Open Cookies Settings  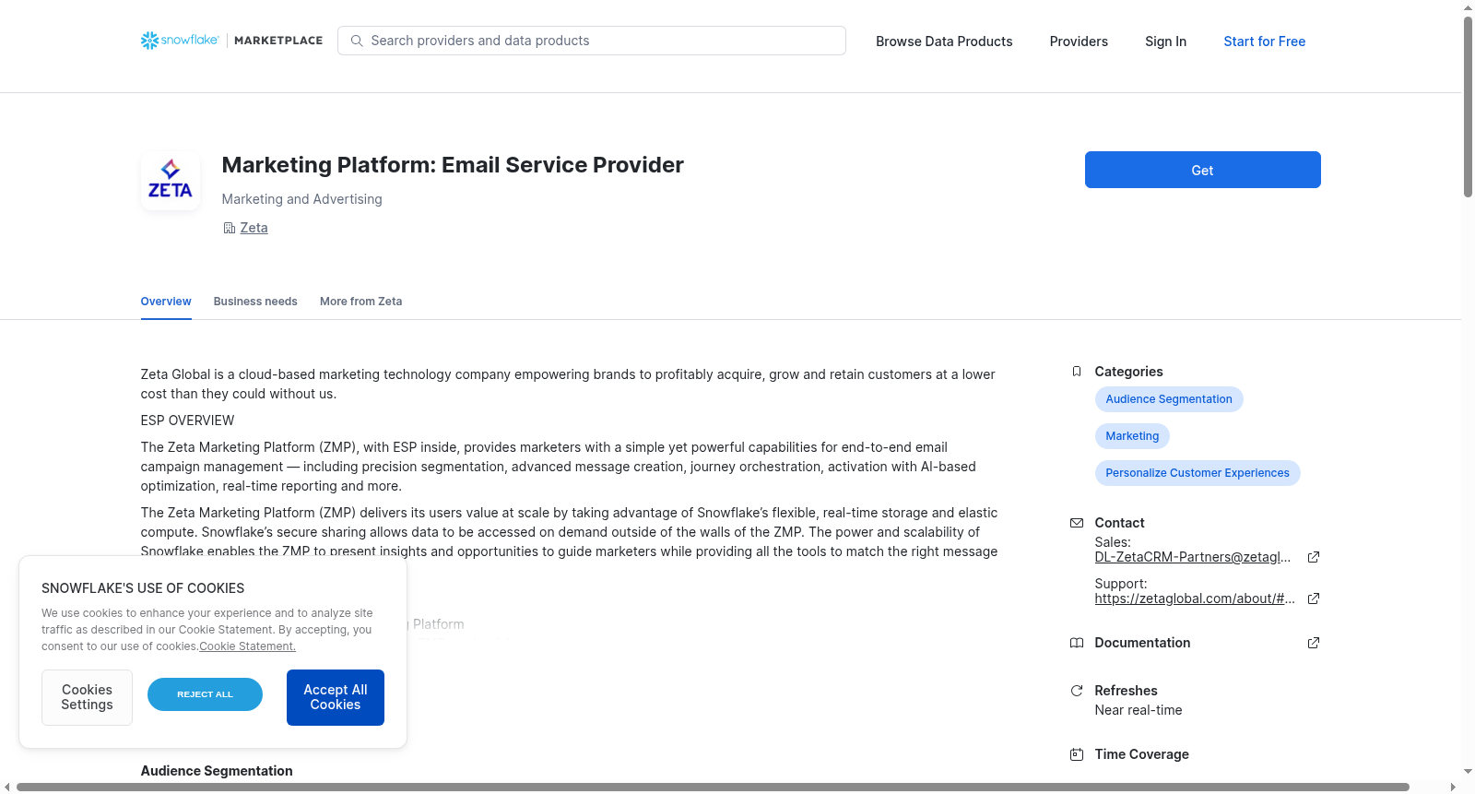tap(87, 697)
